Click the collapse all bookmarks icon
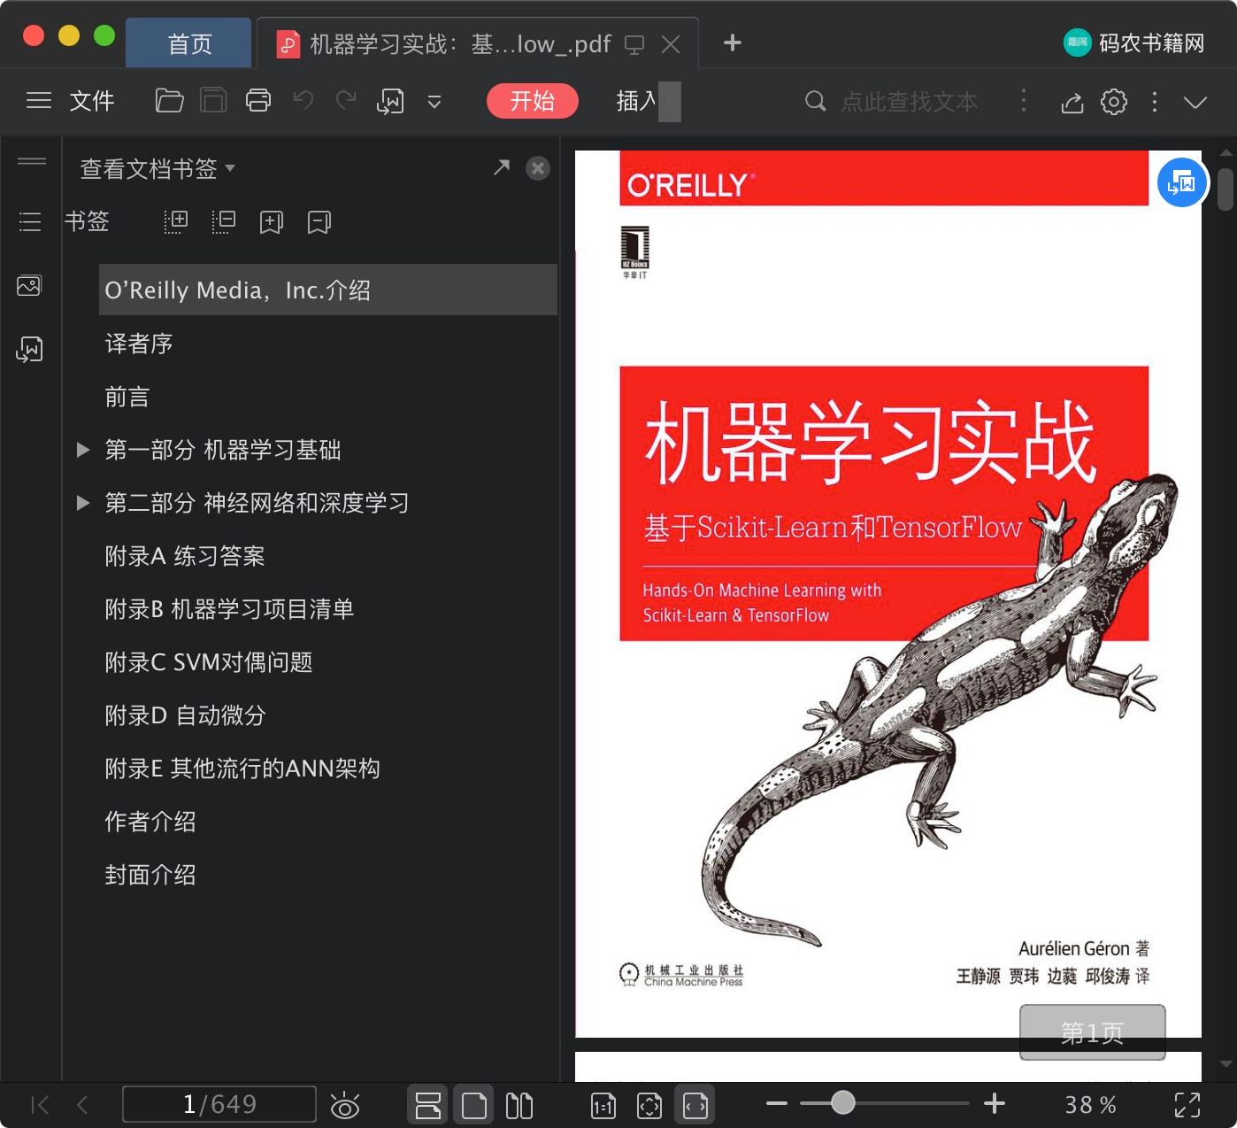Image resolution: width=1237 pixels, height=1128 pixels. (x=224, y=221)
